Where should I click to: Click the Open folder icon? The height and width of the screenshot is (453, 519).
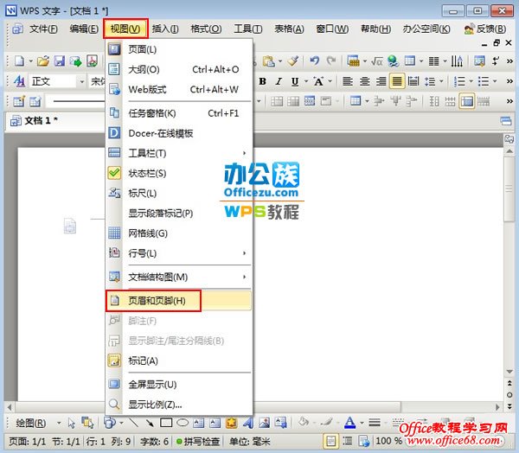[43, 61]
